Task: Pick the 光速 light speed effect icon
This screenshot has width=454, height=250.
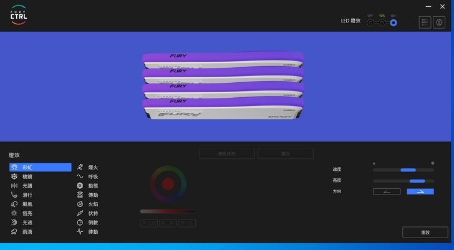Action: pyautogui.click(x=14, y=223)
